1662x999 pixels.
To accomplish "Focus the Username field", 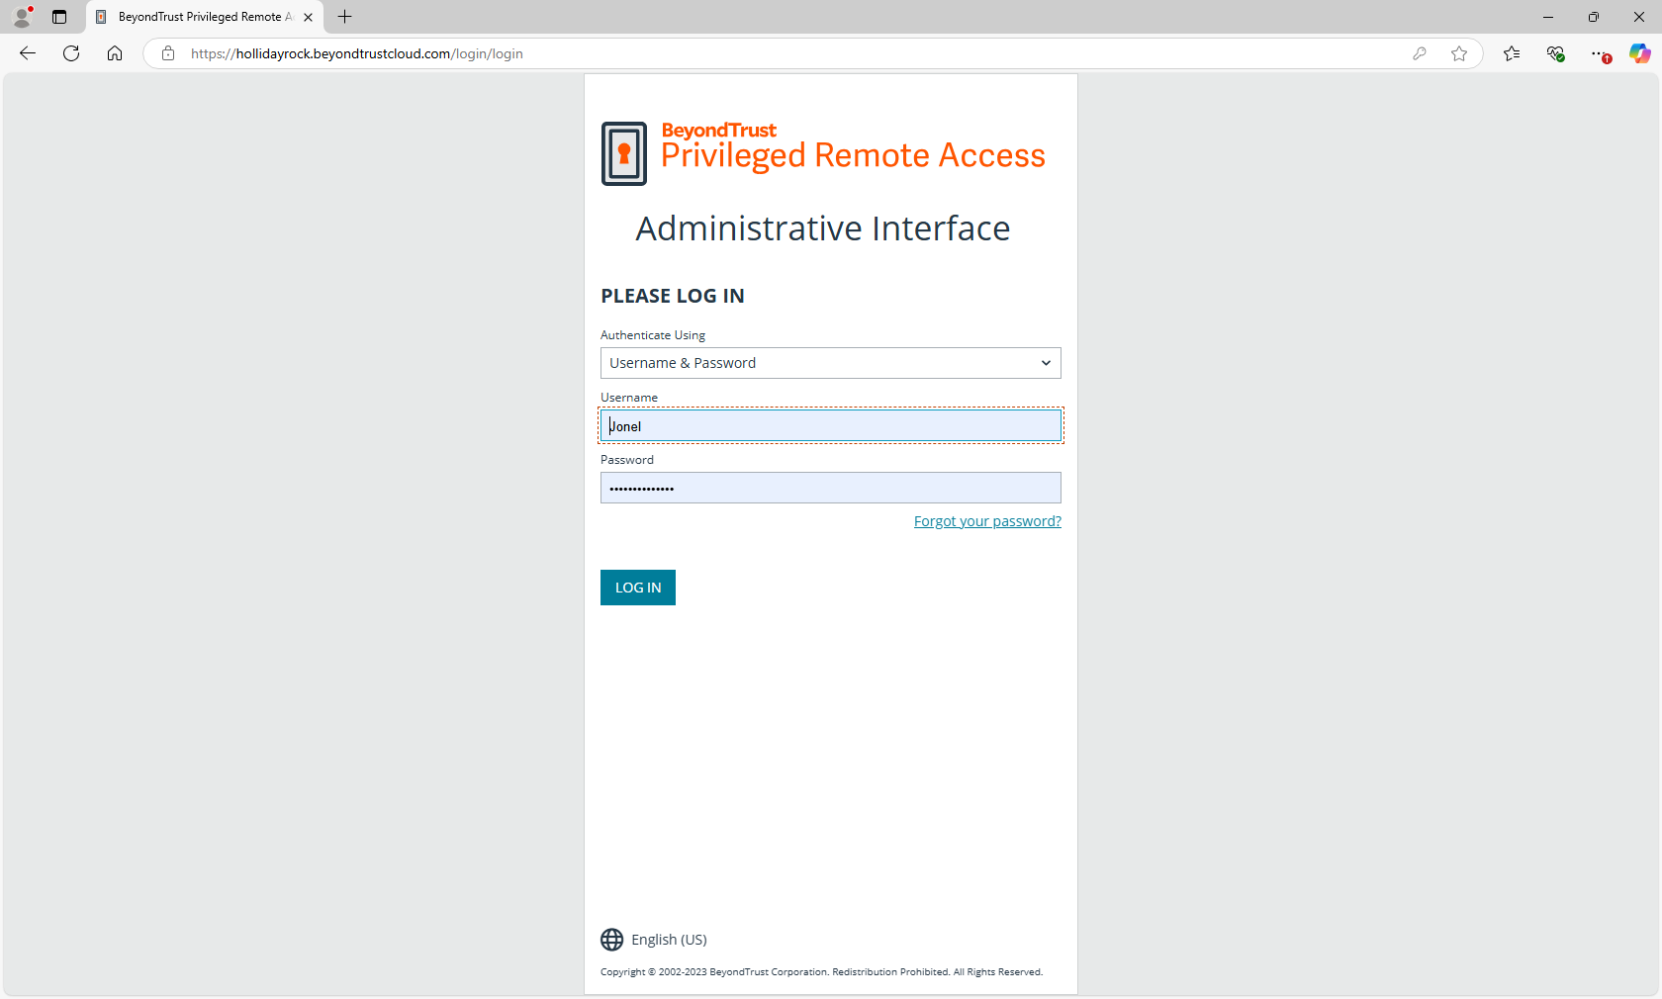I will pyautogui.click(x=831, y=425).
